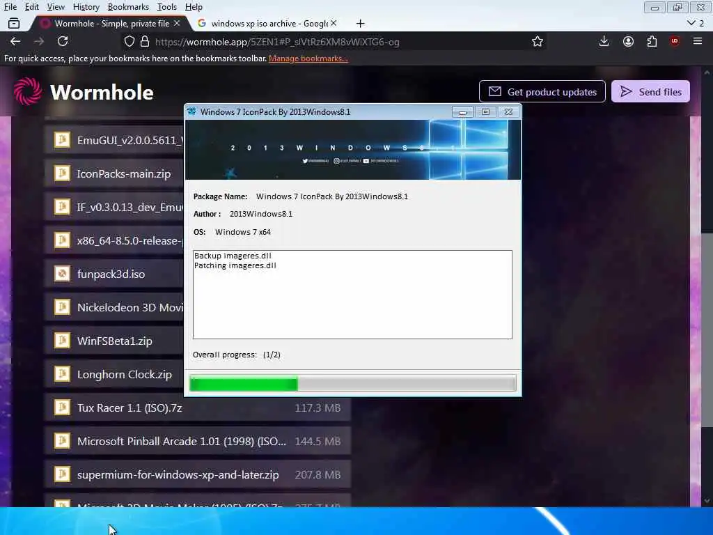Click the 207.8 MB size value
The image size is (713, 535).
coord(318,474)
